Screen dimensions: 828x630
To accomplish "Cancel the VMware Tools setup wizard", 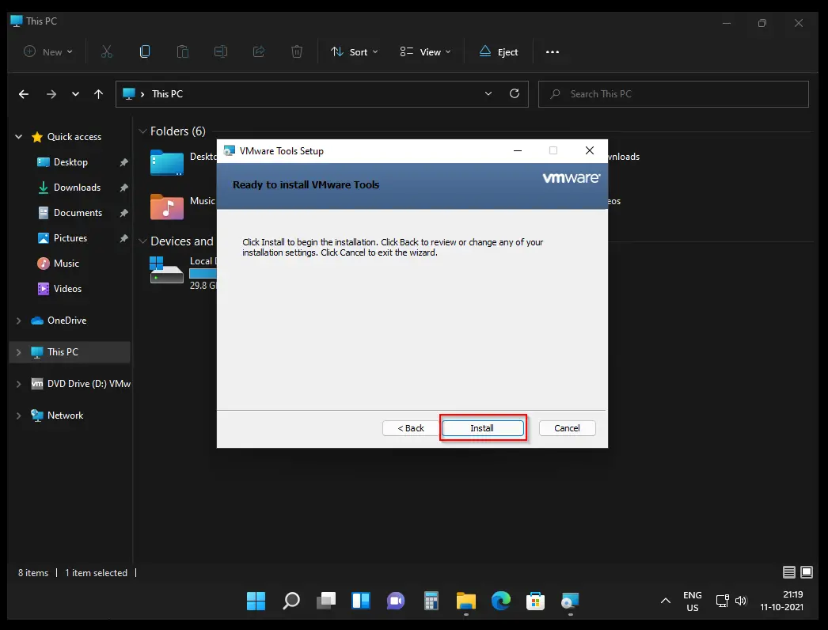I will click(x=567, y=428).
